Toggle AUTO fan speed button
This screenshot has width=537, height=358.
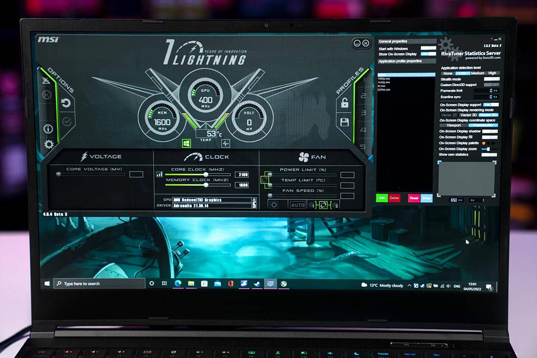[298, 205]
